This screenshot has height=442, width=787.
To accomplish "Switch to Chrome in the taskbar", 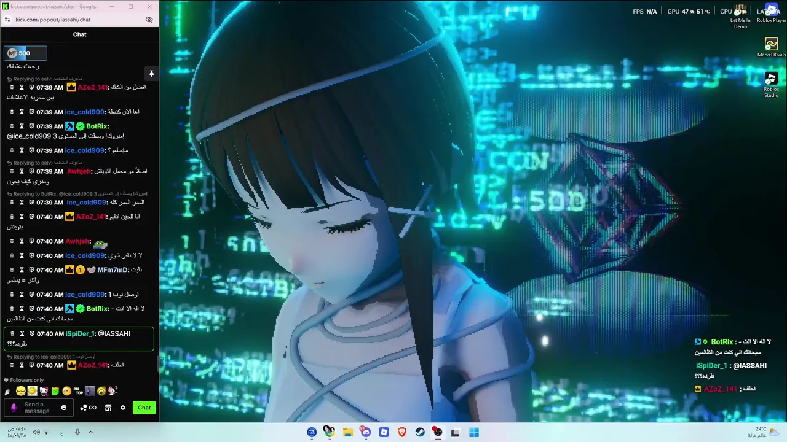I will coord(330,432).
